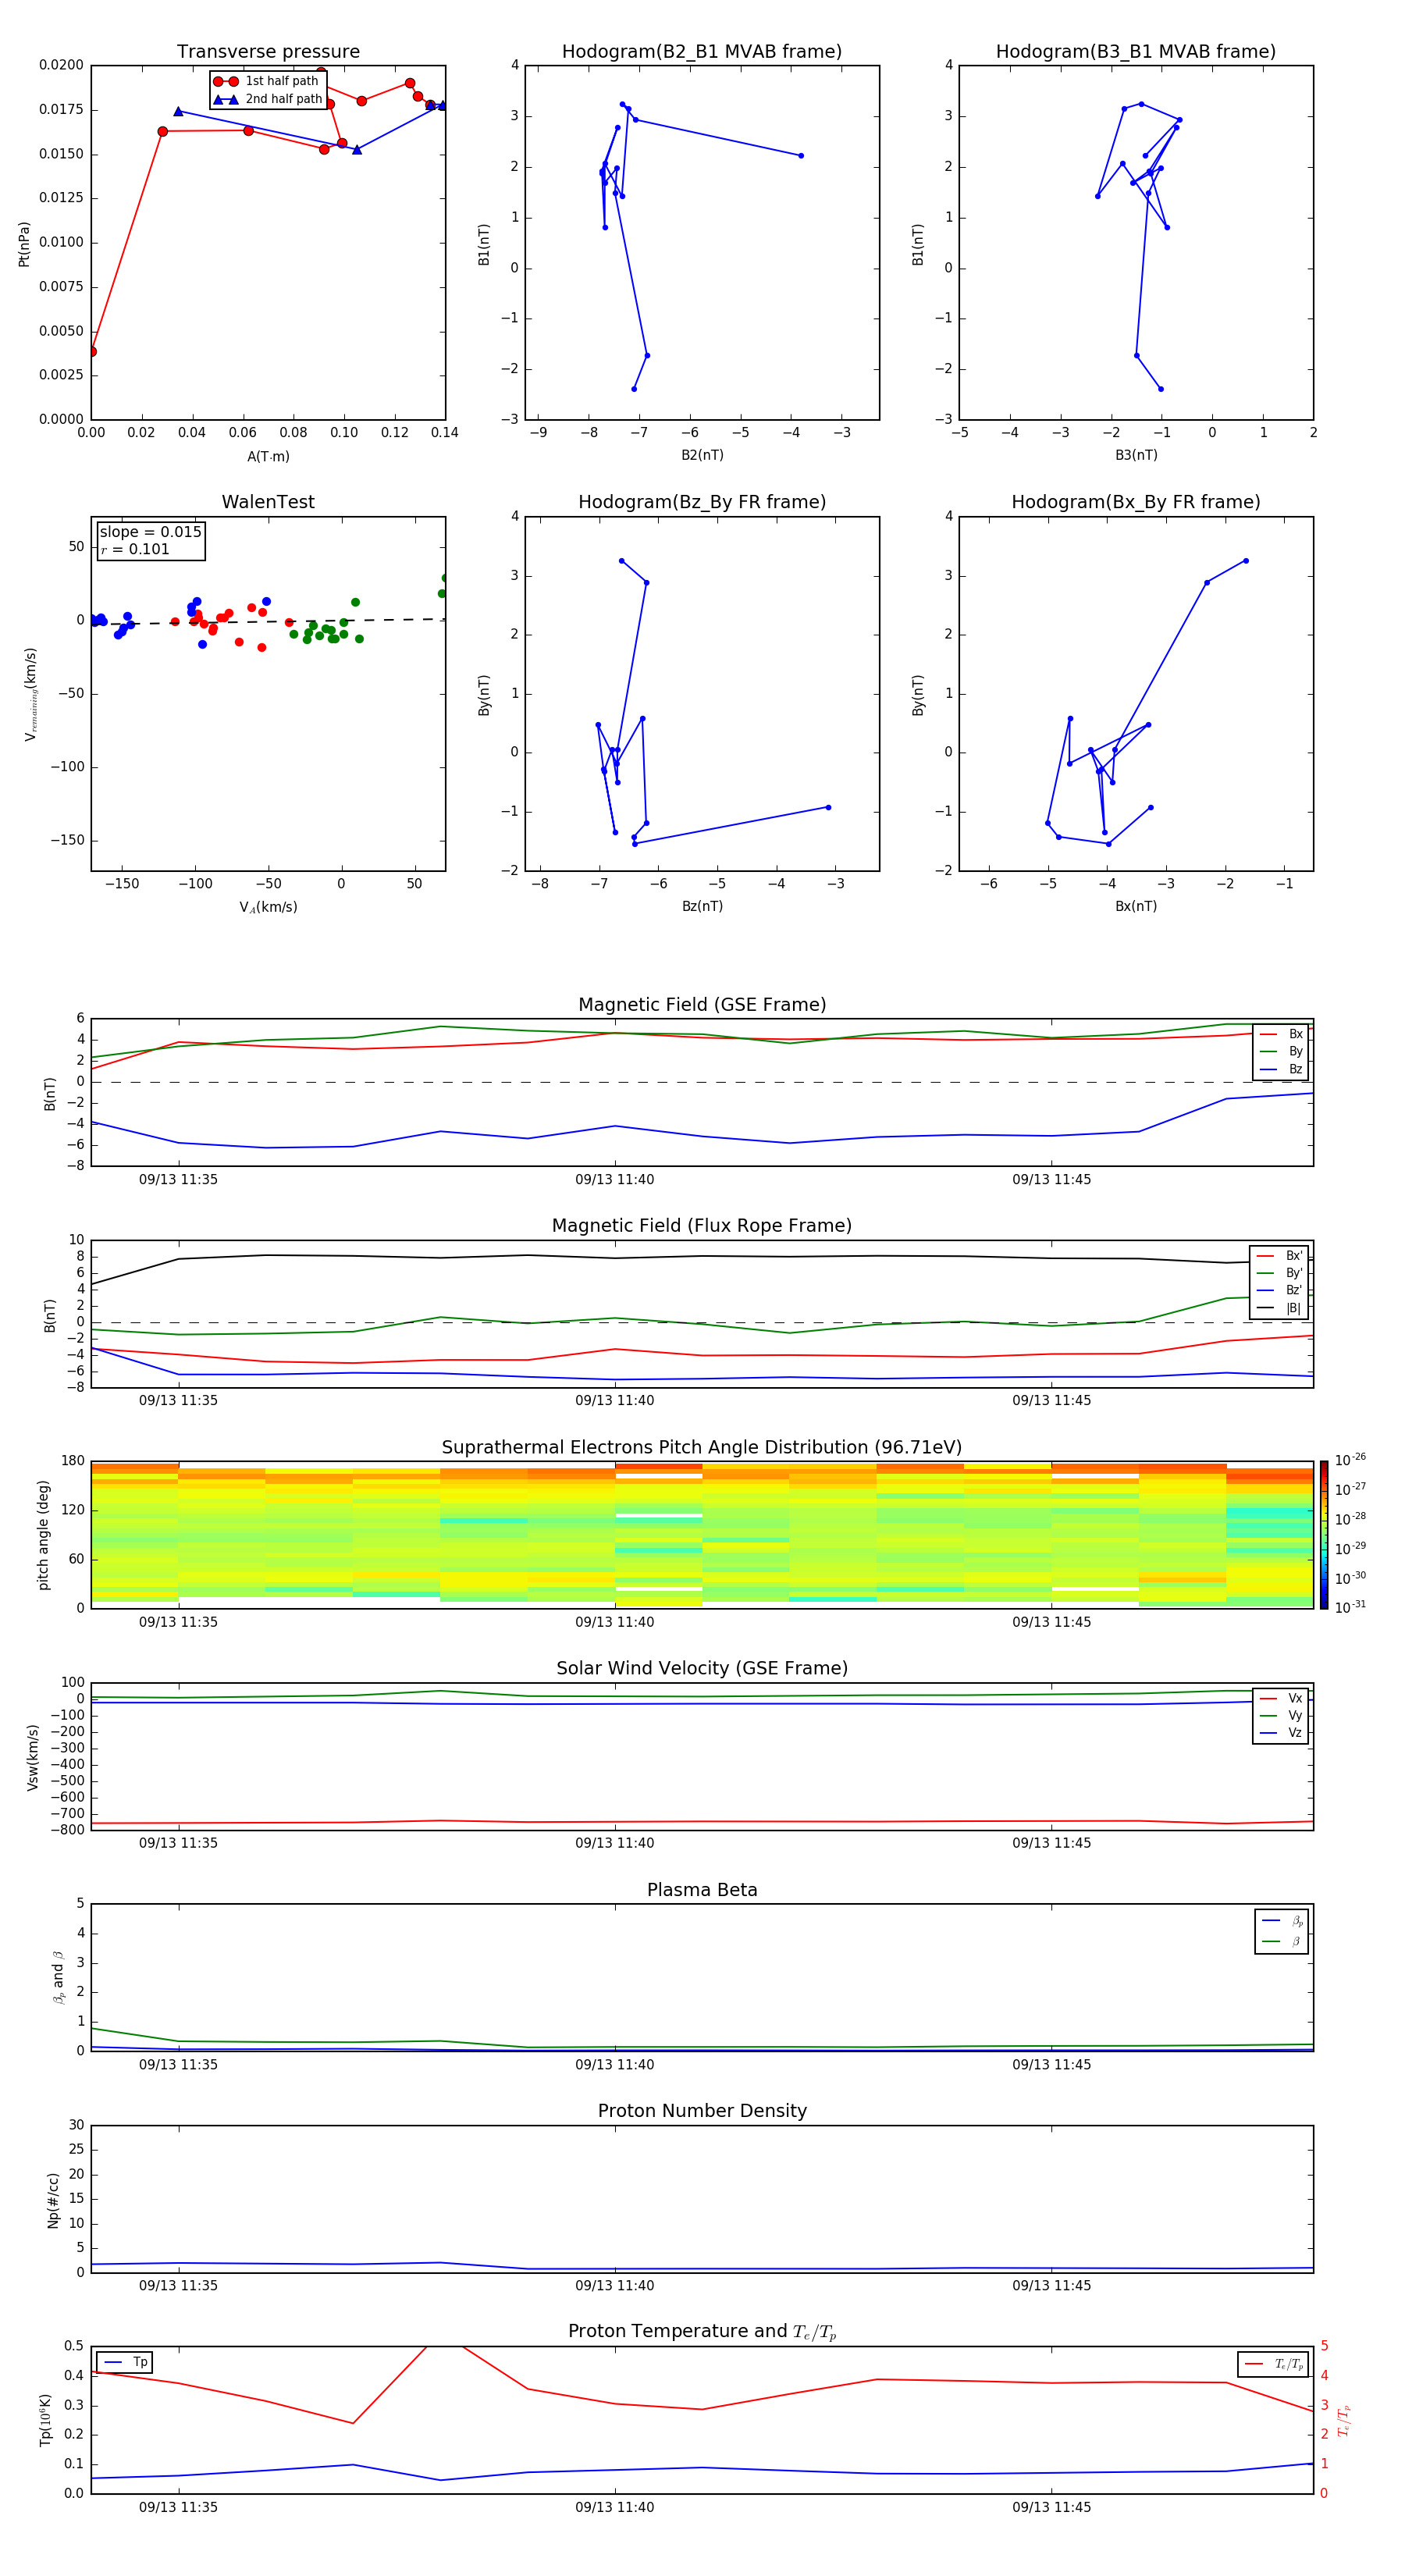Click the "Magnetic Field (Flux Rope Frame)" title
1405x2576 pixels.
702,1226
